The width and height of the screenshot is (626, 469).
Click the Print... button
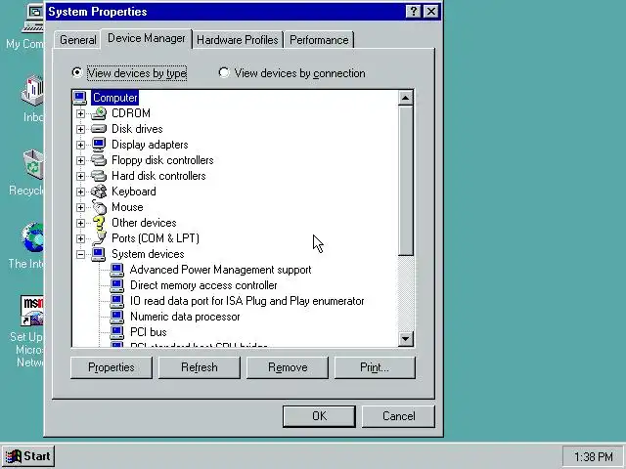pos(375,367)
